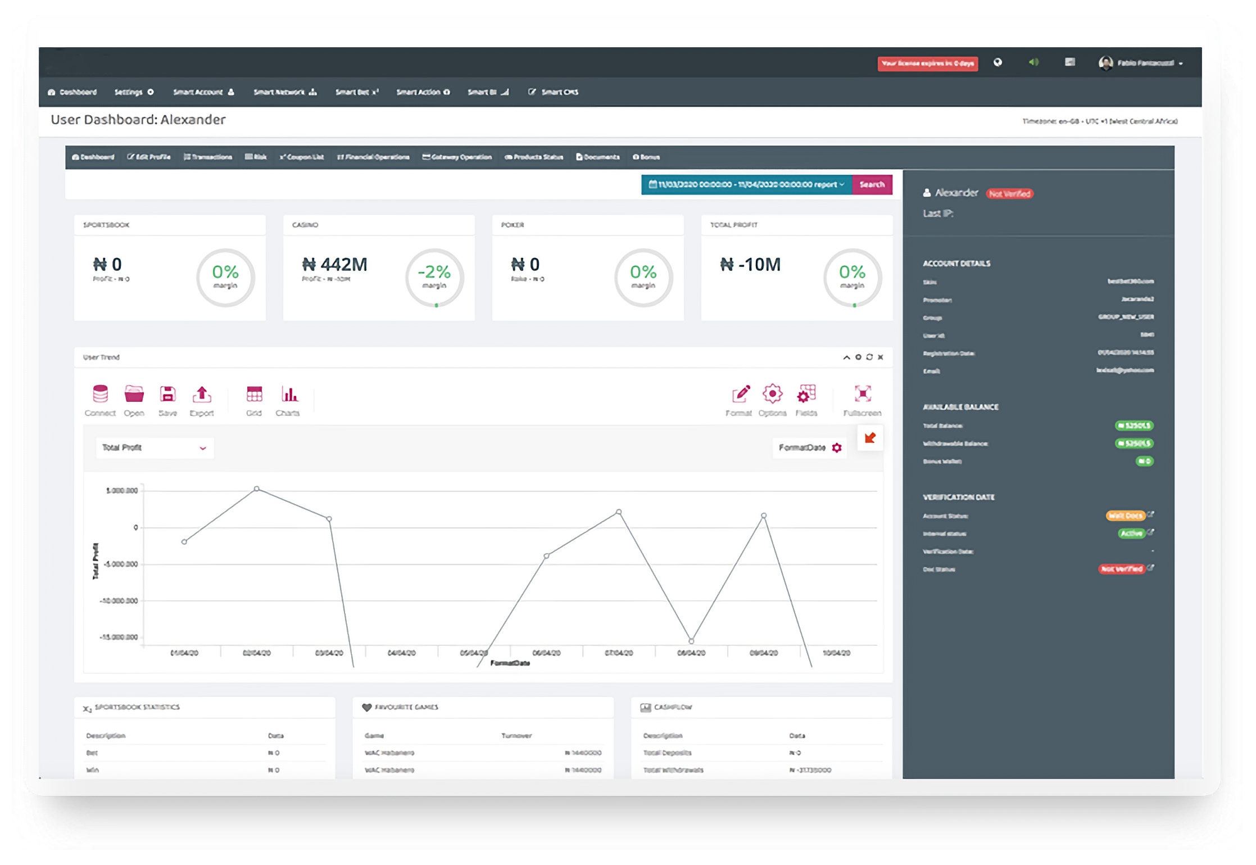Switch to Grid view icon
The width and height of the screenshot is (1256, 865).
click(x=254, y=395)
